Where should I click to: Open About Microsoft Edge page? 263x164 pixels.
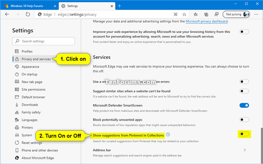tap(38, 158)
